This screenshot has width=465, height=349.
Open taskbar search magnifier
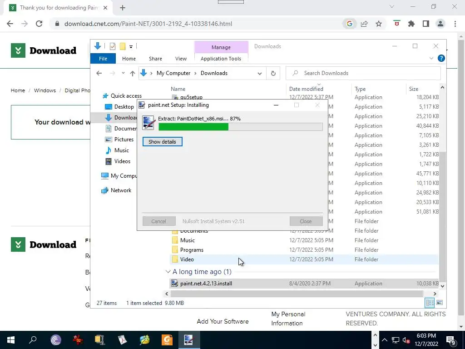33,340
